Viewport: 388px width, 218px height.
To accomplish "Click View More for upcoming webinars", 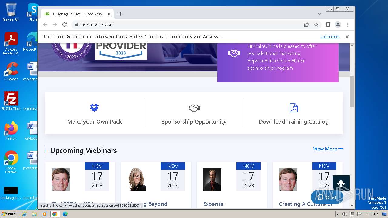I will point(328,149).
